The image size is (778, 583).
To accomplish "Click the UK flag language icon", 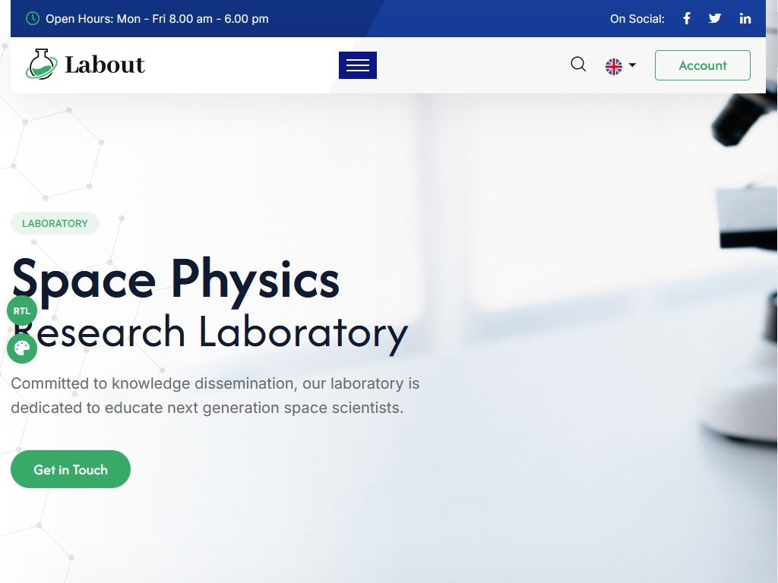I will (614, 66).
